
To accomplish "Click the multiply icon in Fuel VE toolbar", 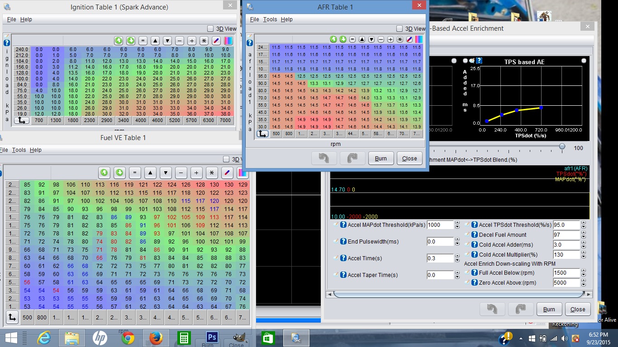I will [211, 173].
